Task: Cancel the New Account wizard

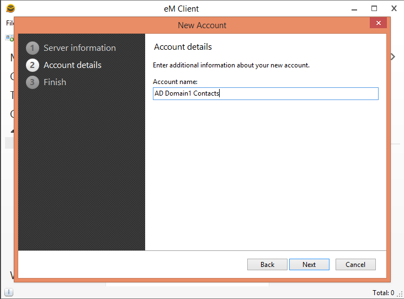Action: tap(355, 264)
